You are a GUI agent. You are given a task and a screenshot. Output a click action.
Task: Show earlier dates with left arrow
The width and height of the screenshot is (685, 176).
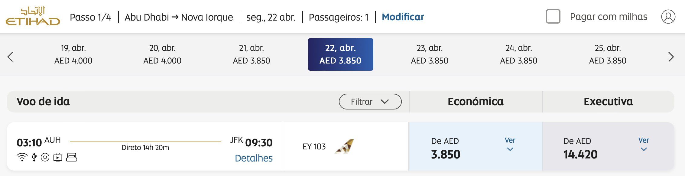point(10,57)
